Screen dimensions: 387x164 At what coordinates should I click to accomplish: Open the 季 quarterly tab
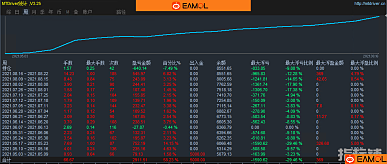42,12
